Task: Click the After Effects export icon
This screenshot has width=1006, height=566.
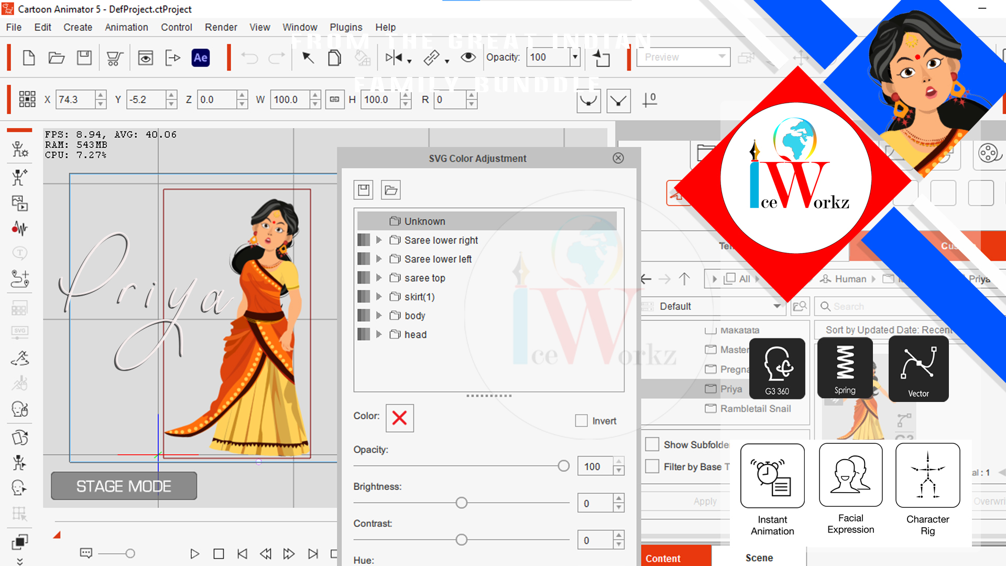Action: [x=201, y=58]
